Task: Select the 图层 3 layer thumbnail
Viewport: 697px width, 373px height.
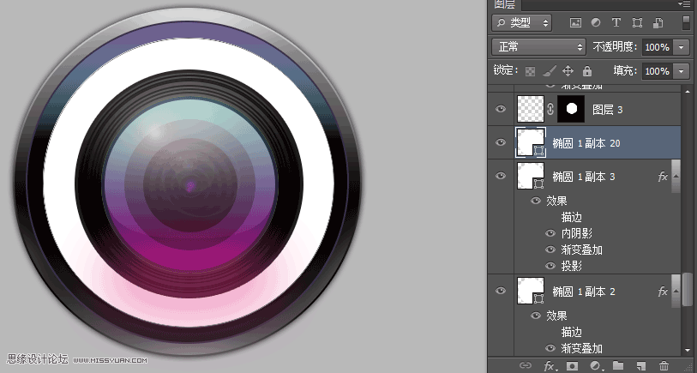Action: (x=531, y=109)
